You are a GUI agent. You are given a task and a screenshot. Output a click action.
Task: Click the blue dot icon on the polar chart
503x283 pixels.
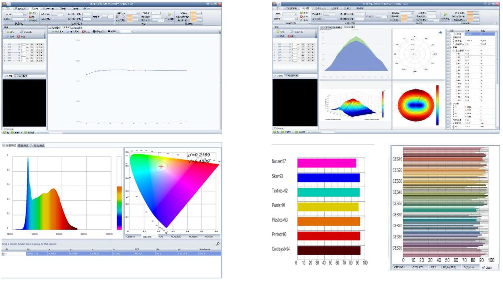[x=441, y=32]
